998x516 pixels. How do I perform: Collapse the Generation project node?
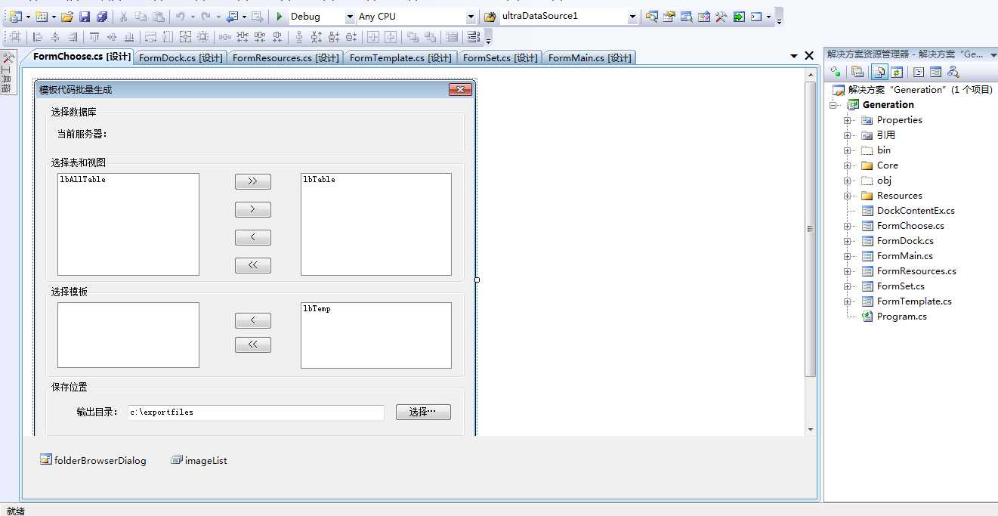pyautogui.click(x=833, y=105)
